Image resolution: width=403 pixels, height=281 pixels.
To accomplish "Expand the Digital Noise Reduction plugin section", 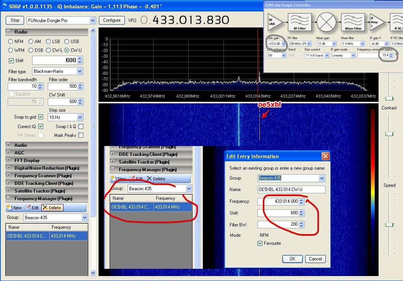I will point(8,167).
